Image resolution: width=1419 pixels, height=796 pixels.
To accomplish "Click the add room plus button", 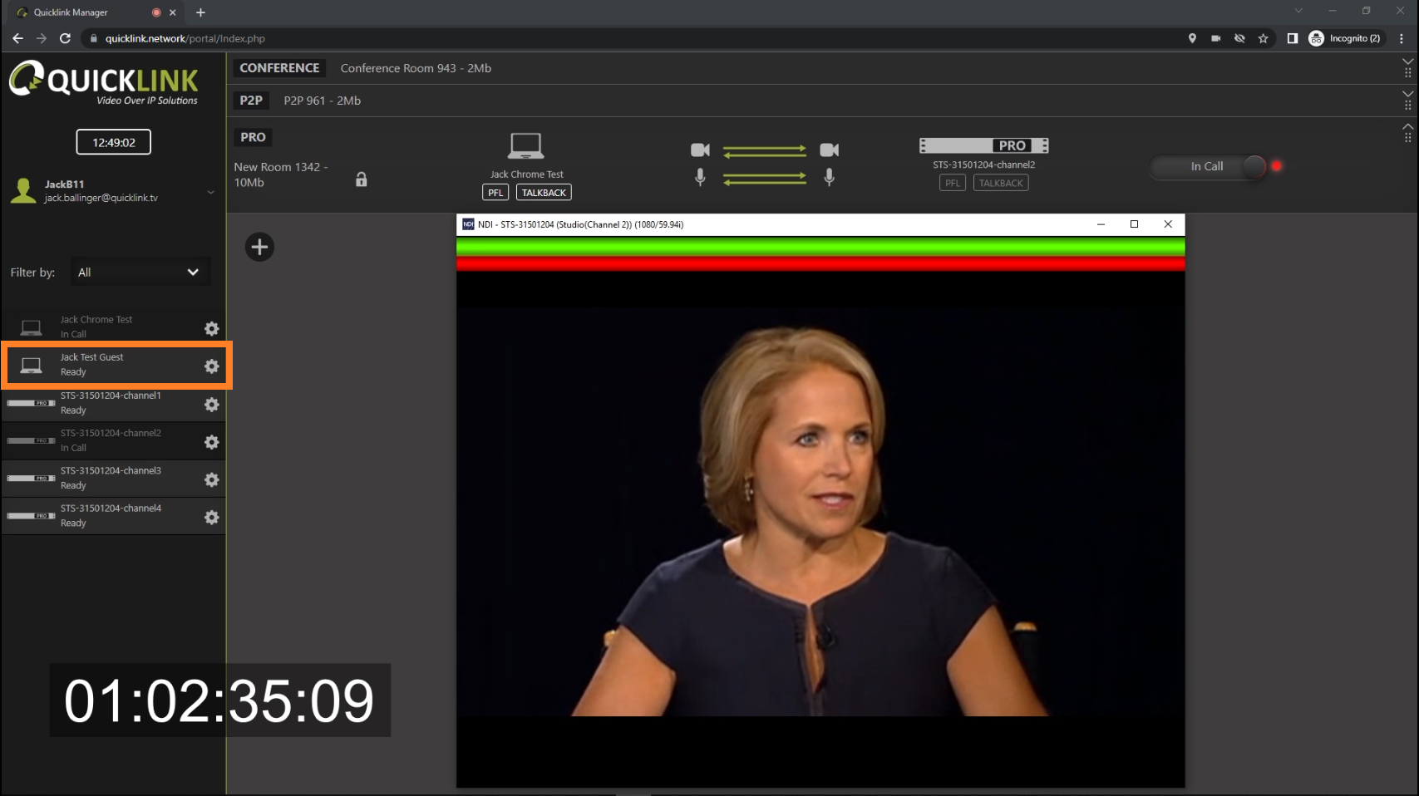I will click(x=259, y=248).
